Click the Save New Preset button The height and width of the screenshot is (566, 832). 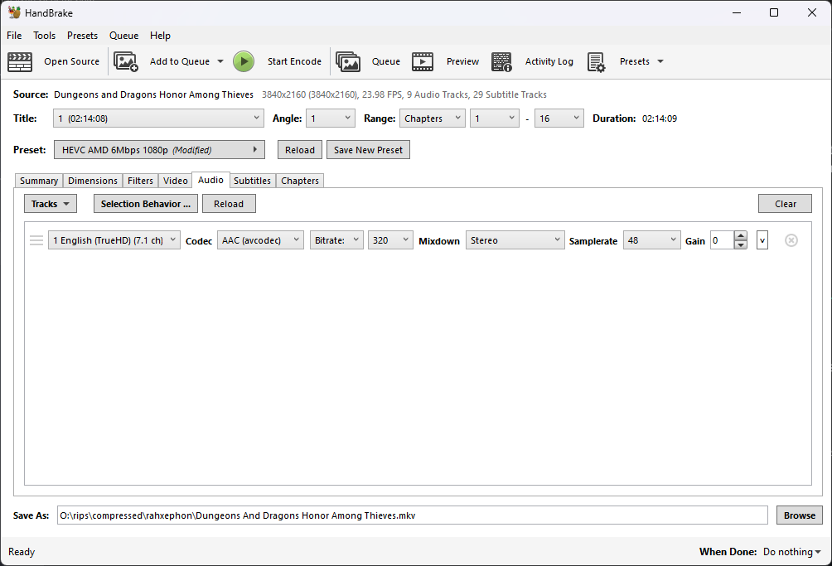(x=368, y=150)
